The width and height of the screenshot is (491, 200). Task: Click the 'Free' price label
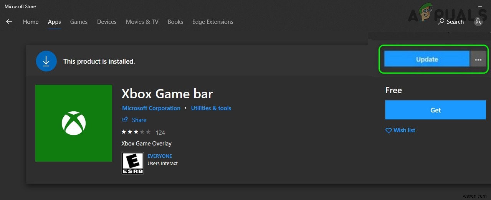[393, 90]
